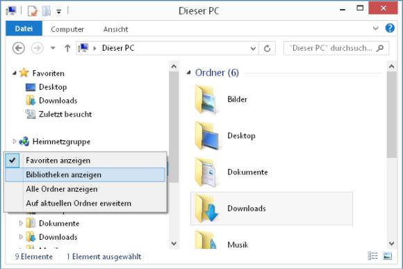Screen dimensions: 403x269
Task: Open Desktop under Favoriten
Action: [47, 87]
